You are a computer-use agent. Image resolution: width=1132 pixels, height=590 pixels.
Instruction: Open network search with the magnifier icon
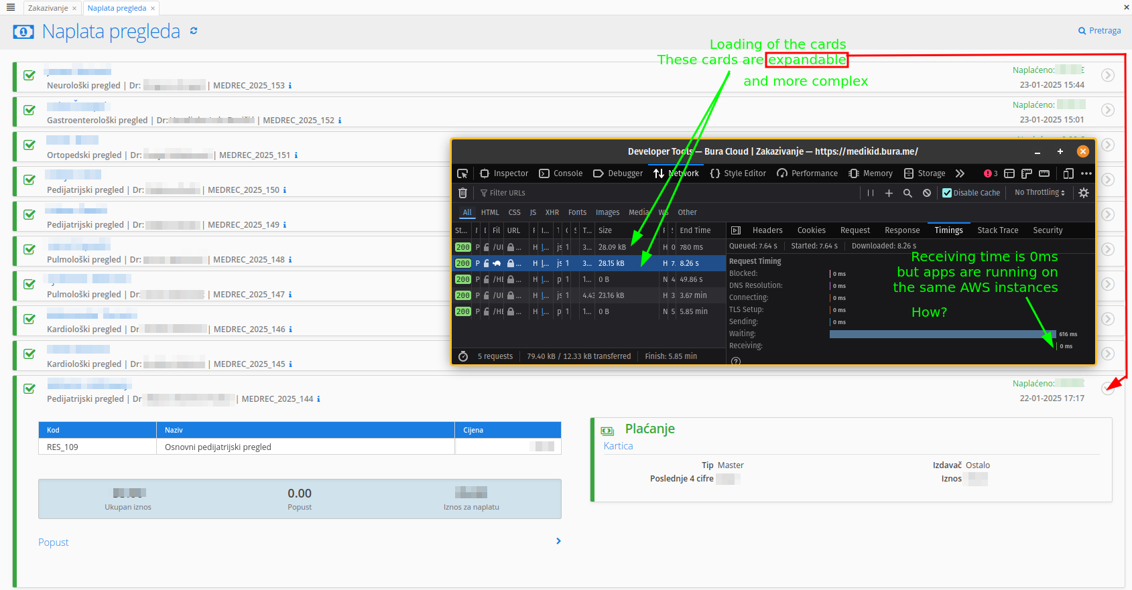point(907,193)
